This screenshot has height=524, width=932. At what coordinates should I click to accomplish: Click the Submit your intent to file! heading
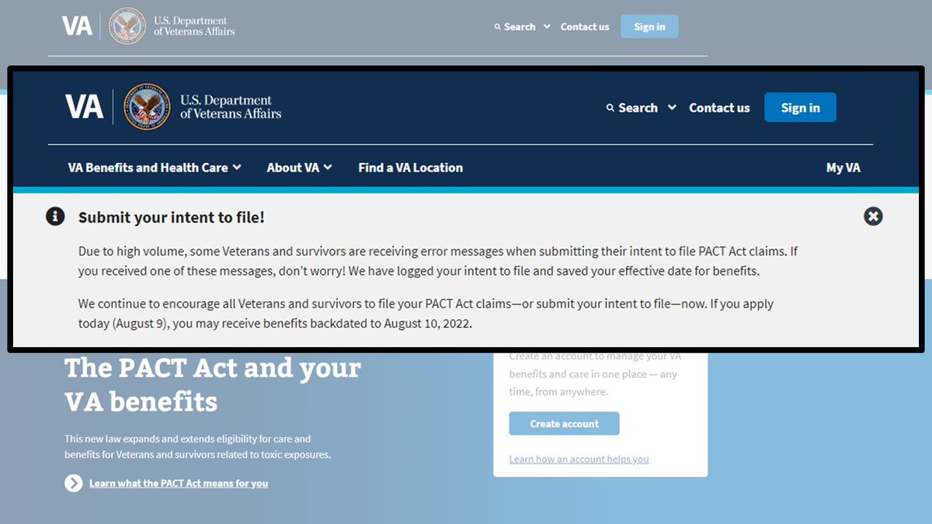click(172, 217)
